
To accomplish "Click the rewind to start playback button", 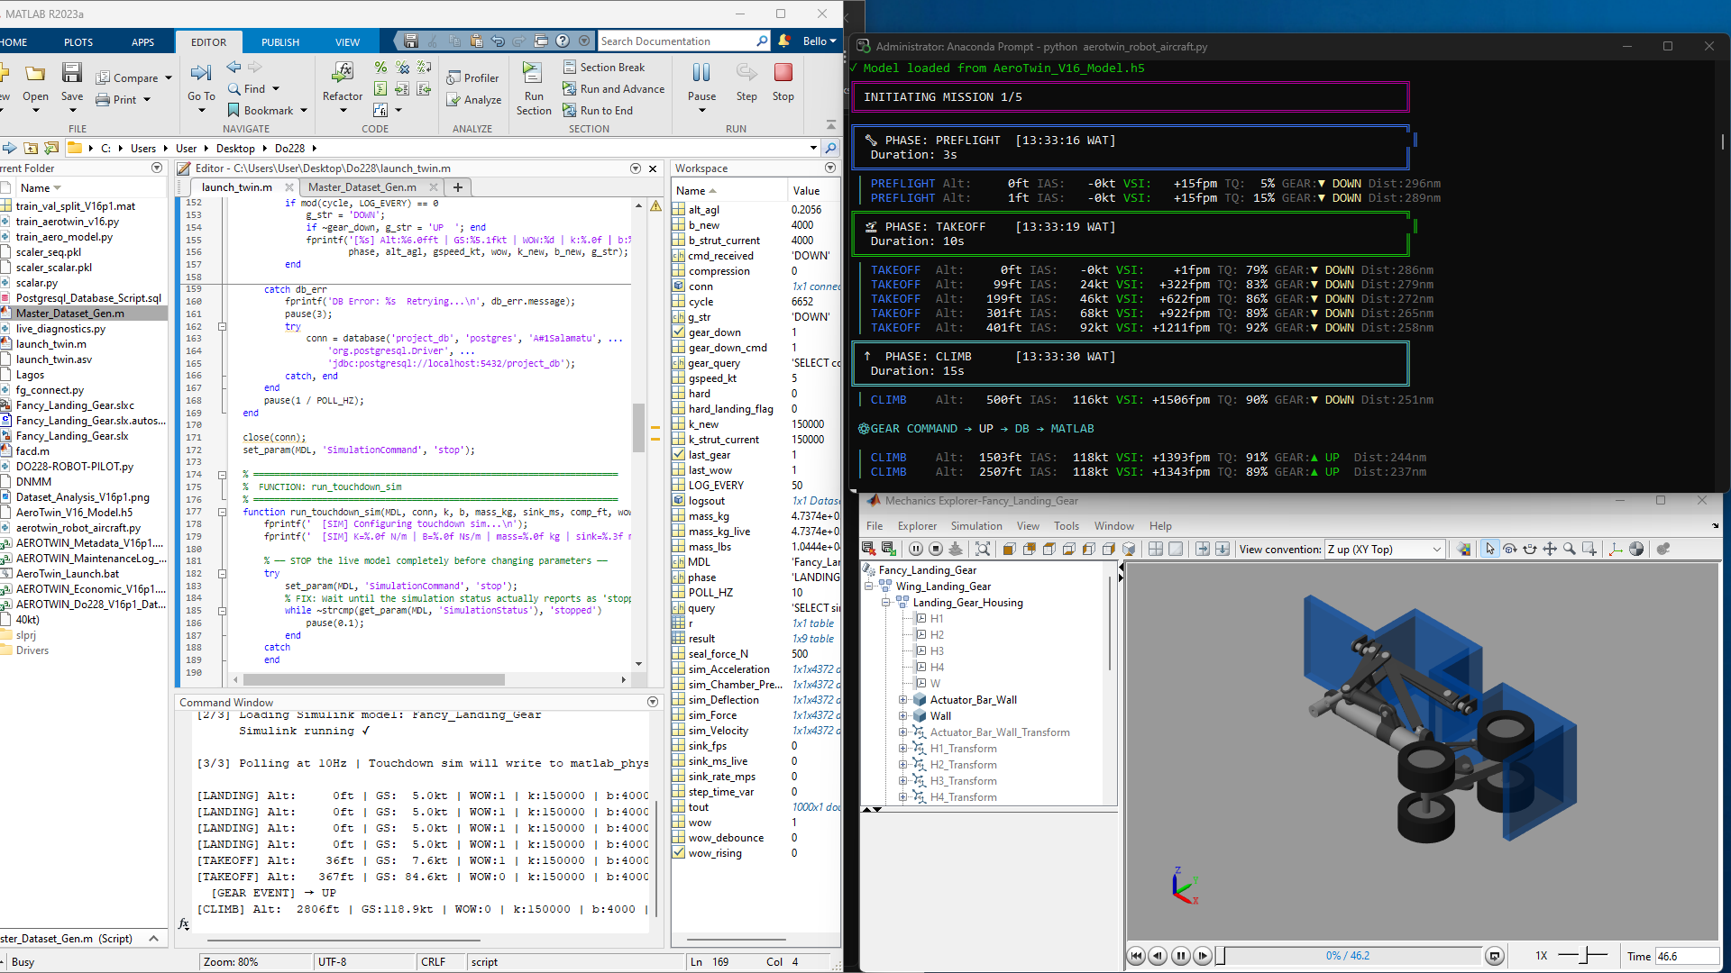I will tap(1136, 956).
